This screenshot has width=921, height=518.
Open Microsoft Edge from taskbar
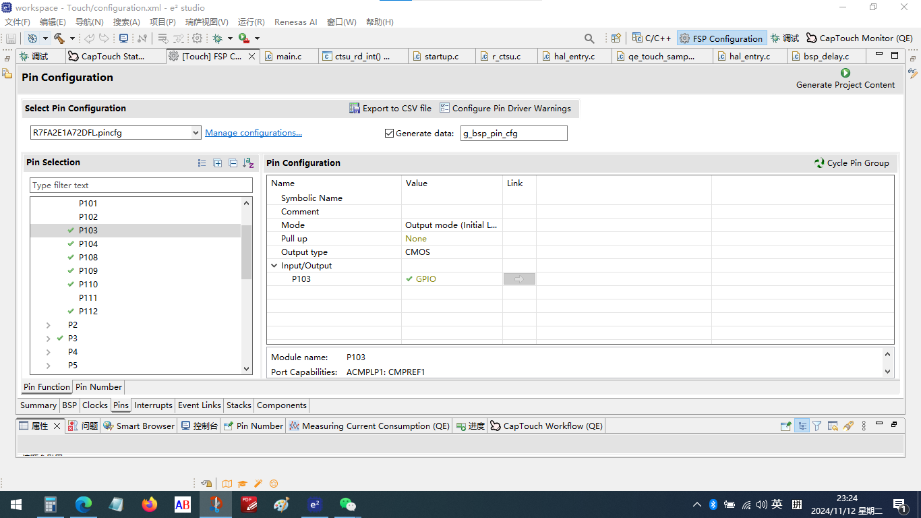point(84,505)
